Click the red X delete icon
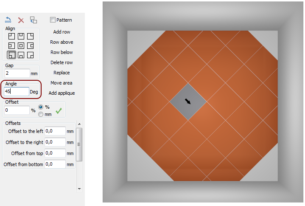Screen dimensions: 305x206 pyautogui.click(x=21, y=20)
